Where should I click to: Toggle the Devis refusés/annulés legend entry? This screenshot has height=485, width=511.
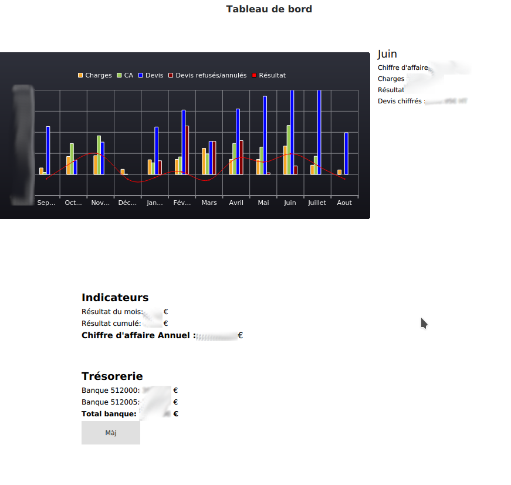[x=208, y=76]
